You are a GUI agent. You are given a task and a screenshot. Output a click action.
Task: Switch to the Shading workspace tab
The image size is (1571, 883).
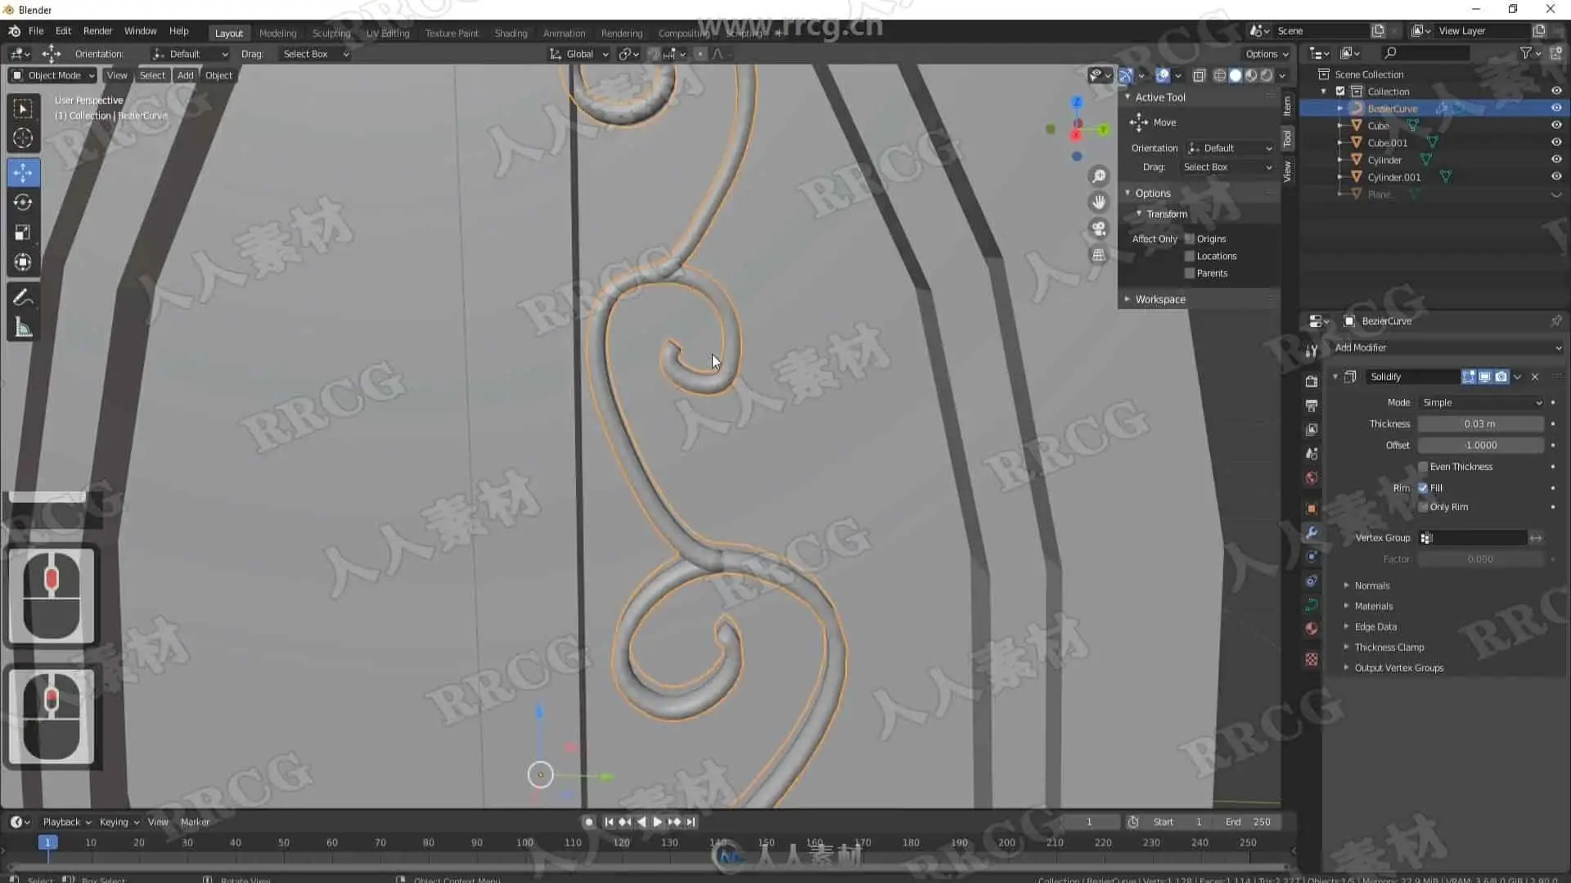tap(511, 34)
